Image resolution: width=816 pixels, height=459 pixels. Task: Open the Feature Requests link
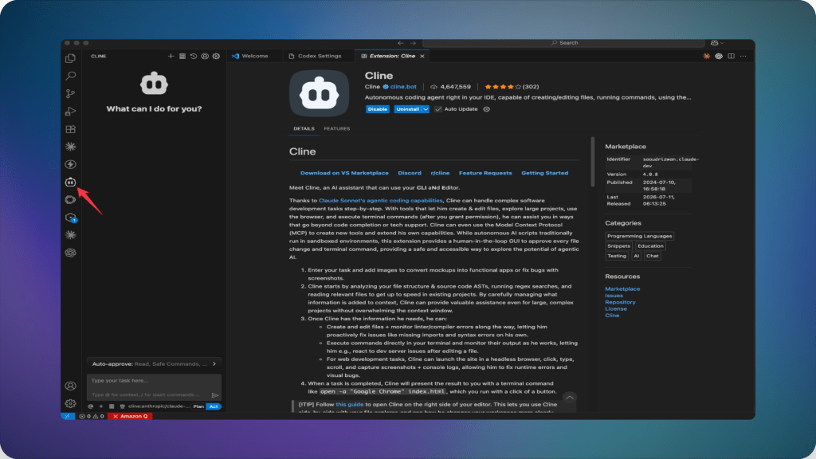[485, 173]
